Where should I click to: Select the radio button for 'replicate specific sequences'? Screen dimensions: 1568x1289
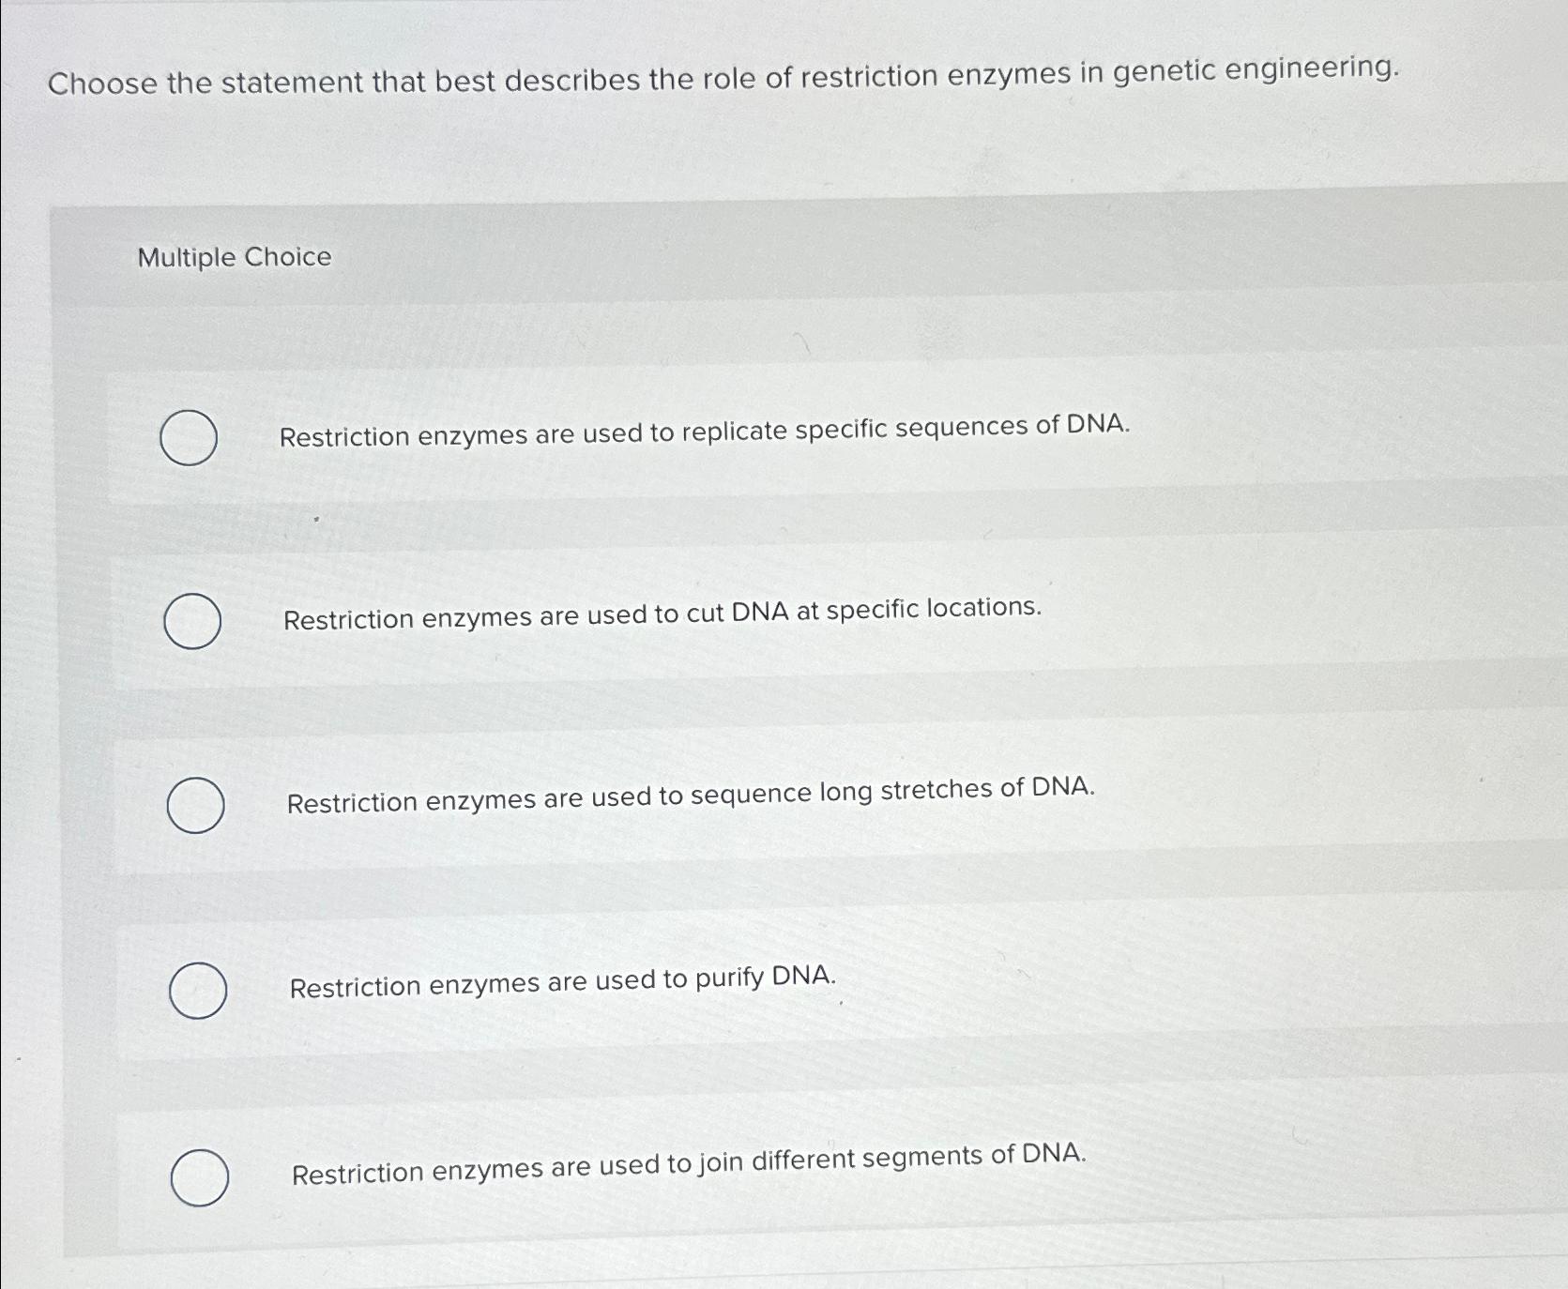(189, 437)
